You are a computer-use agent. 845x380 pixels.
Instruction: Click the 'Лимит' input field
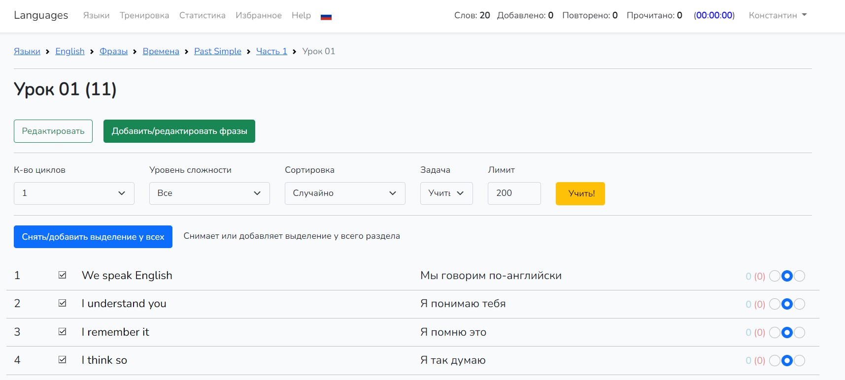(x=514, y=193)
